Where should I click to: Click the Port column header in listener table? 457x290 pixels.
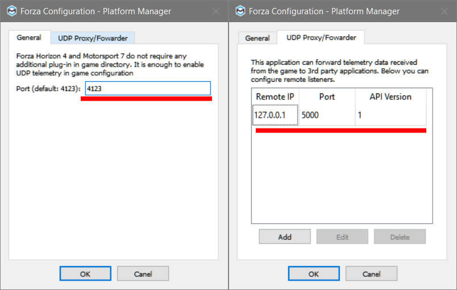(327, 97)
